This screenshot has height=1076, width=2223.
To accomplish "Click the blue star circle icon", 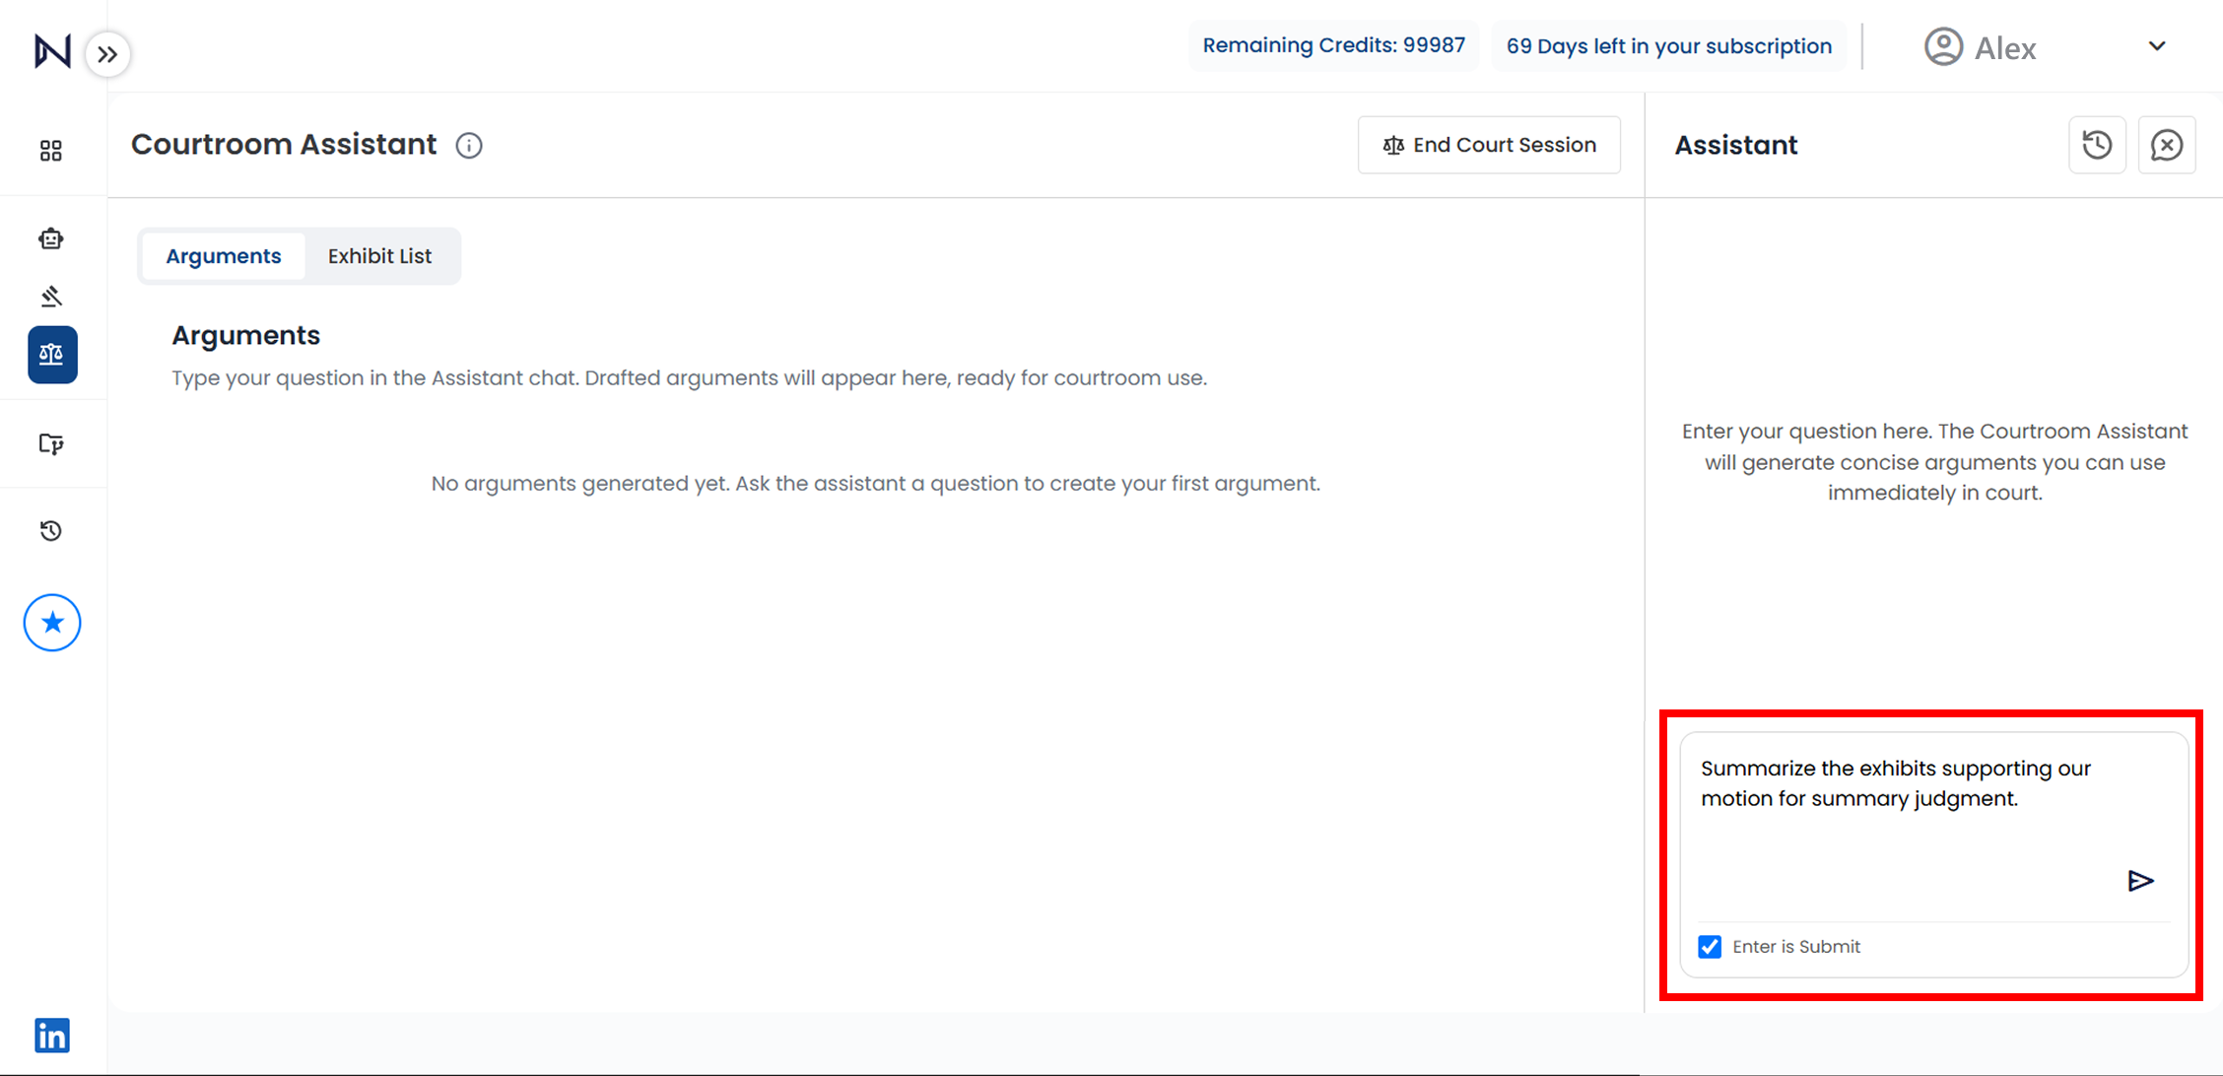I will point(52,623).
